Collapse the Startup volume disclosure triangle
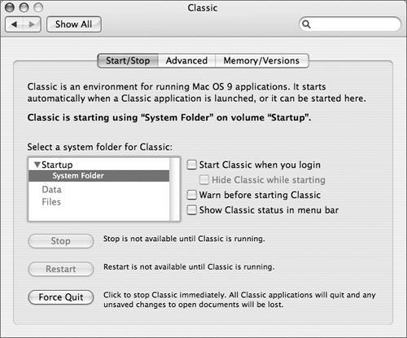 pos(37,165)
